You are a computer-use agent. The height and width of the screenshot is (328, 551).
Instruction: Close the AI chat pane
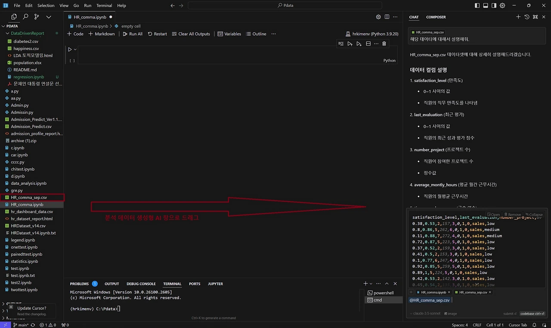click(544, 17)
